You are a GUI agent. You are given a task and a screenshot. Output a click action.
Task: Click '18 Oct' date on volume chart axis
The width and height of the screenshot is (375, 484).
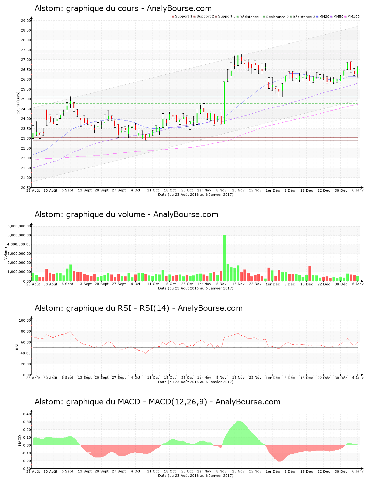coord(170,284)
